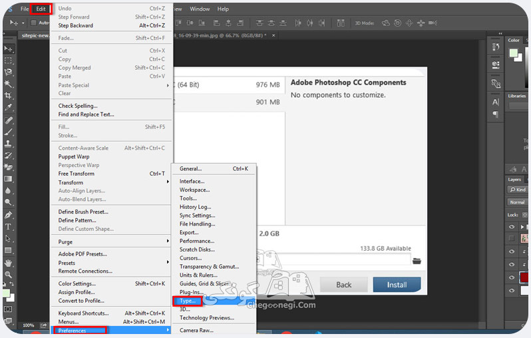
Task: Toggle visibility of the bottom layer
Action: (x=512, y=290)
